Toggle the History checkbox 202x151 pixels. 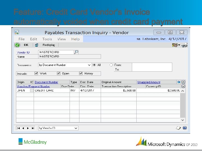(x=81, y=73)
